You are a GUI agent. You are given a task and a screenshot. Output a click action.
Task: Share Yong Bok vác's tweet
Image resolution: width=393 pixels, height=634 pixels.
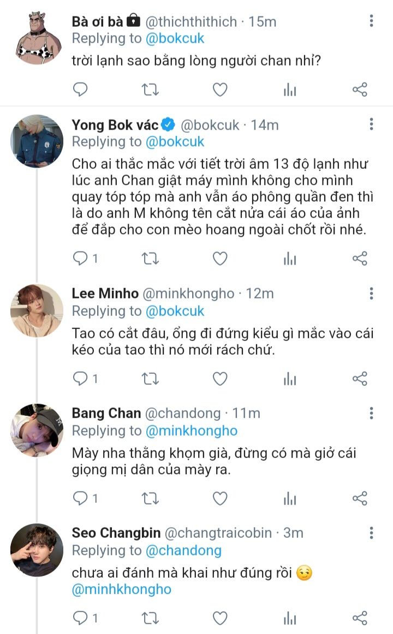360,259
